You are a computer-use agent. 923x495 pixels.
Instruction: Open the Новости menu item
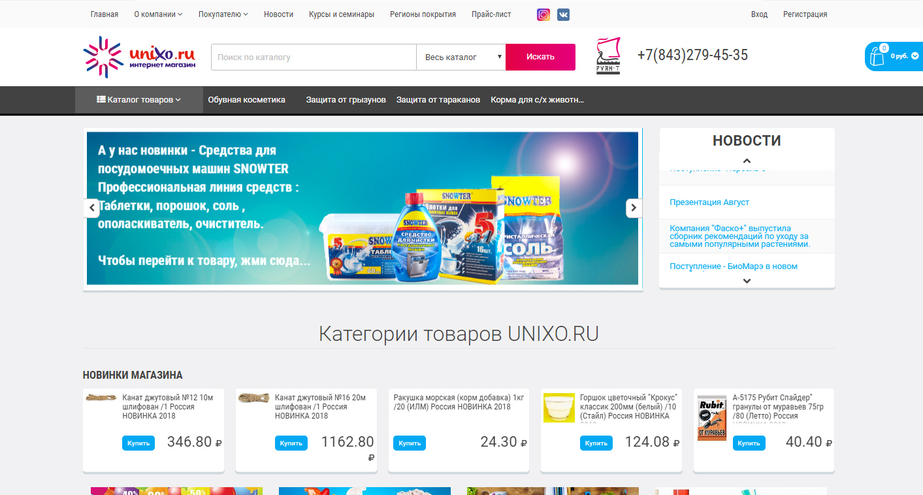(x=278, y=14)
